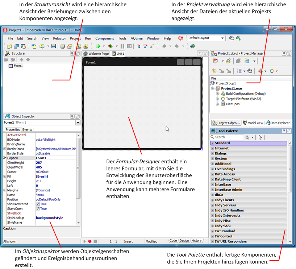The width and height of the screenshot is (296, 269).
Task: Click the Tool Palette Search field
Action: click(227, 137)
